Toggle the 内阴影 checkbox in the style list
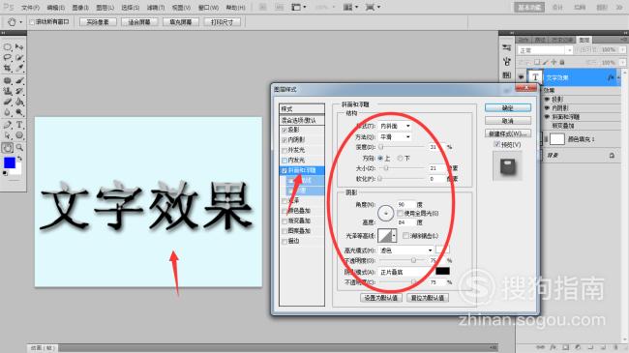629x353 pixels. pos(285,140)
